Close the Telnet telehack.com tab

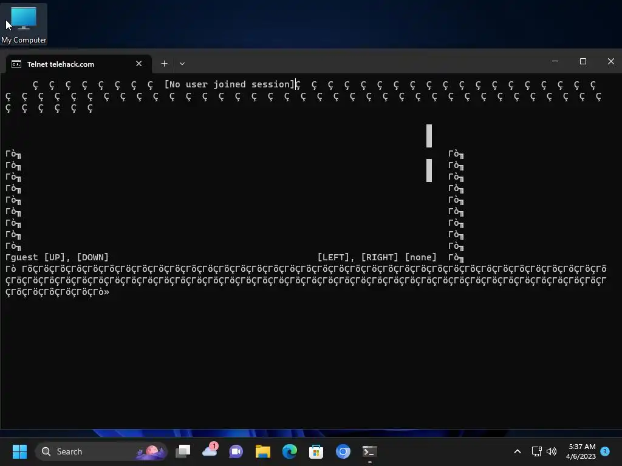coord(139,63)
